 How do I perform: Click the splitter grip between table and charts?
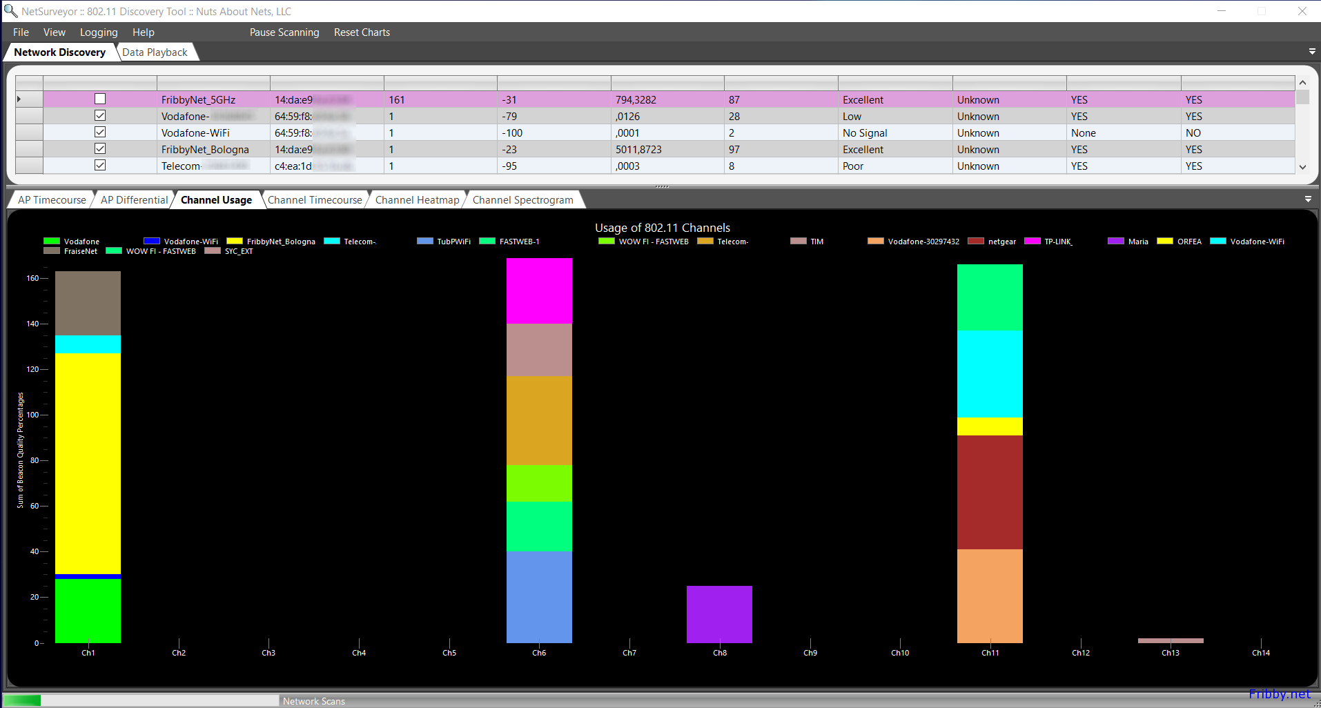(662, 186)
